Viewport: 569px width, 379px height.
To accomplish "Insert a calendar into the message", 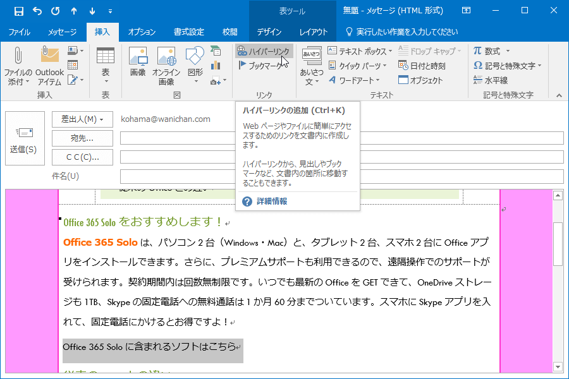I will point(73,65).
